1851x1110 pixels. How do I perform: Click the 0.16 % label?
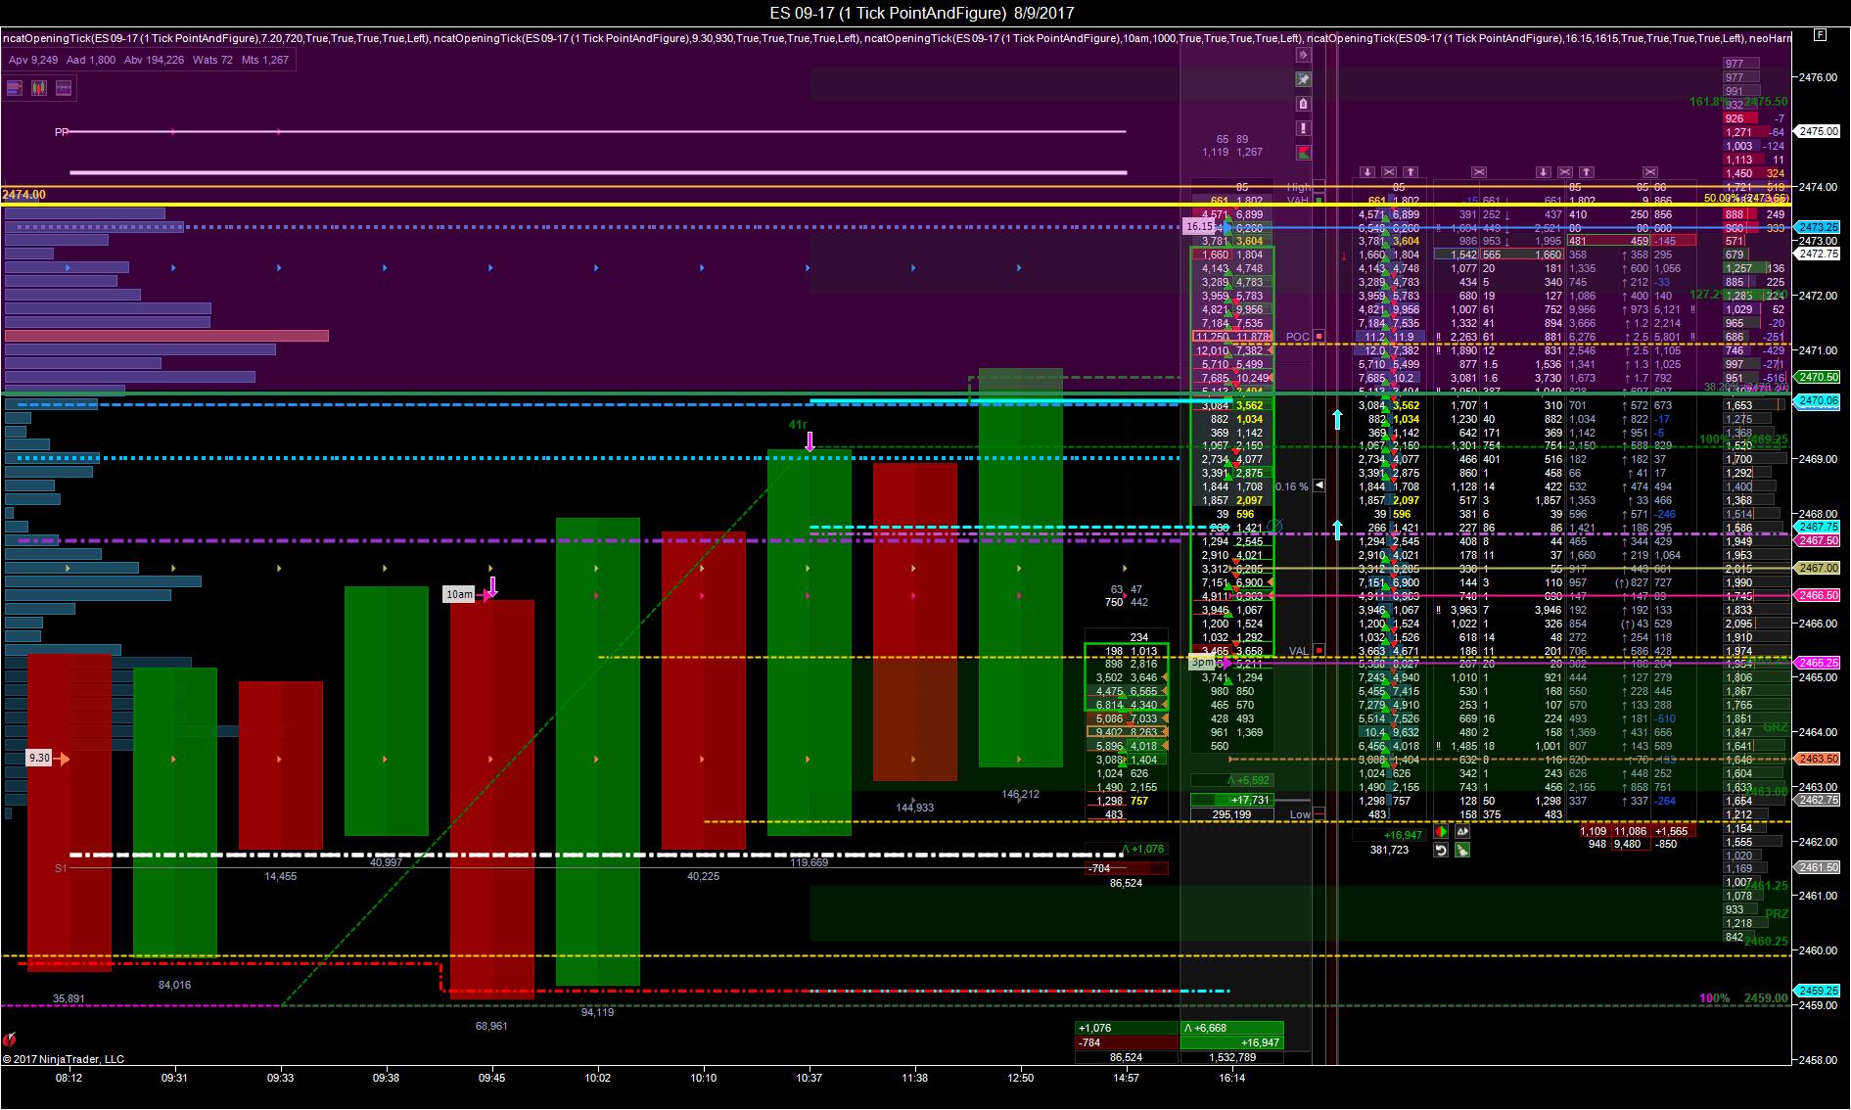click(x=1292, y=486)
